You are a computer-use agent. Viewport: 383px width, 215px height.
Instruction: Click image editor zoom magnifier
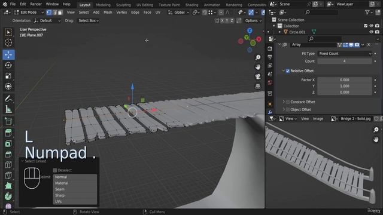(376, 130)
